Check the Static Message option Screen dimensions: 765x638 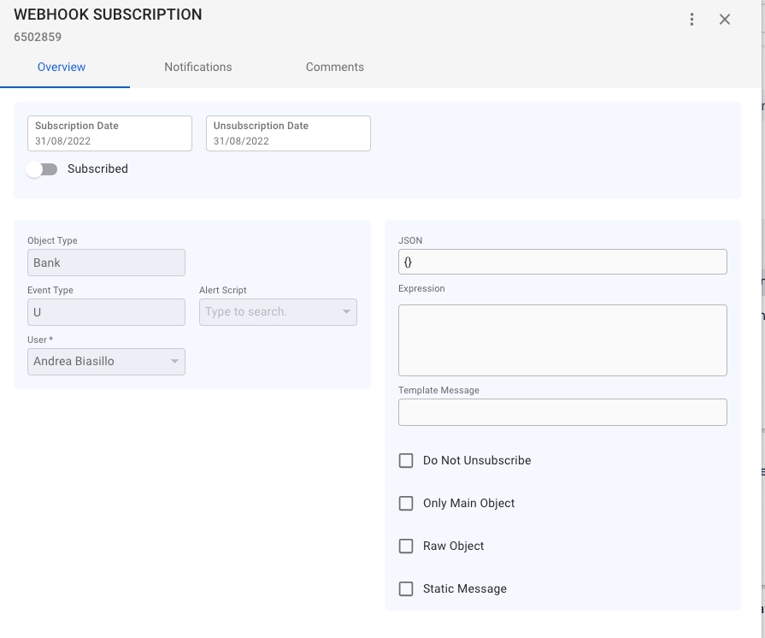tap(406, 589)
